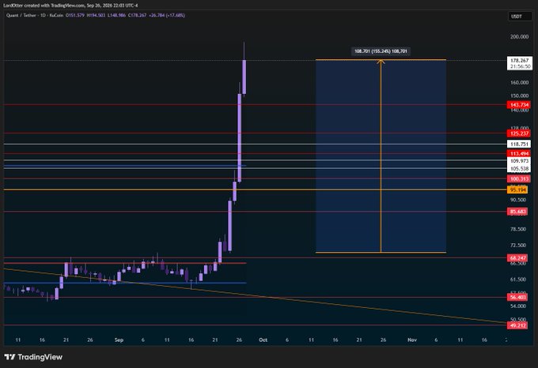Select the red 85.683 price level label
The width and height of the screenshot is (538, 368).
pos(518,212)
